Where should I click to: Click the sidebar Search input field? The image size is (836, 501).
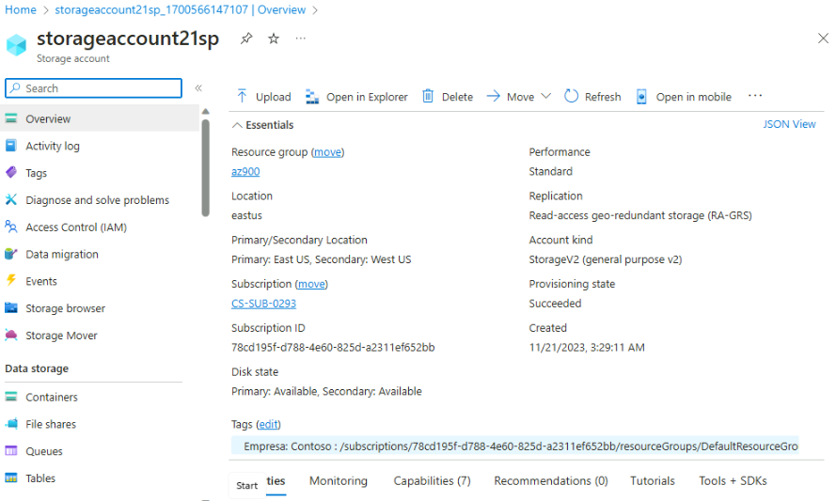click(x=94, y=88)
